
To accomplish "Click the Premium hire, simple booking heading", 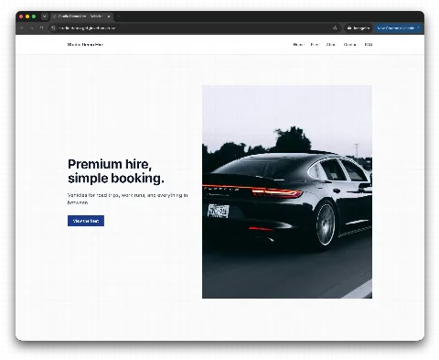I will (x=116, y=171).
